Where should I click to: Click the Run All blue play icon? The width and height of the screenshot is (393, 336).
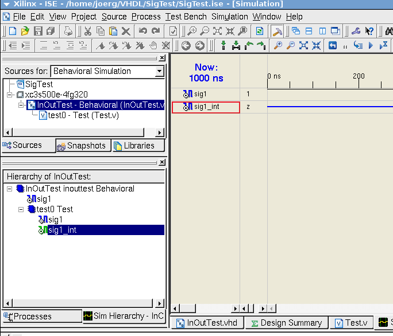click(x=371, y=45)
